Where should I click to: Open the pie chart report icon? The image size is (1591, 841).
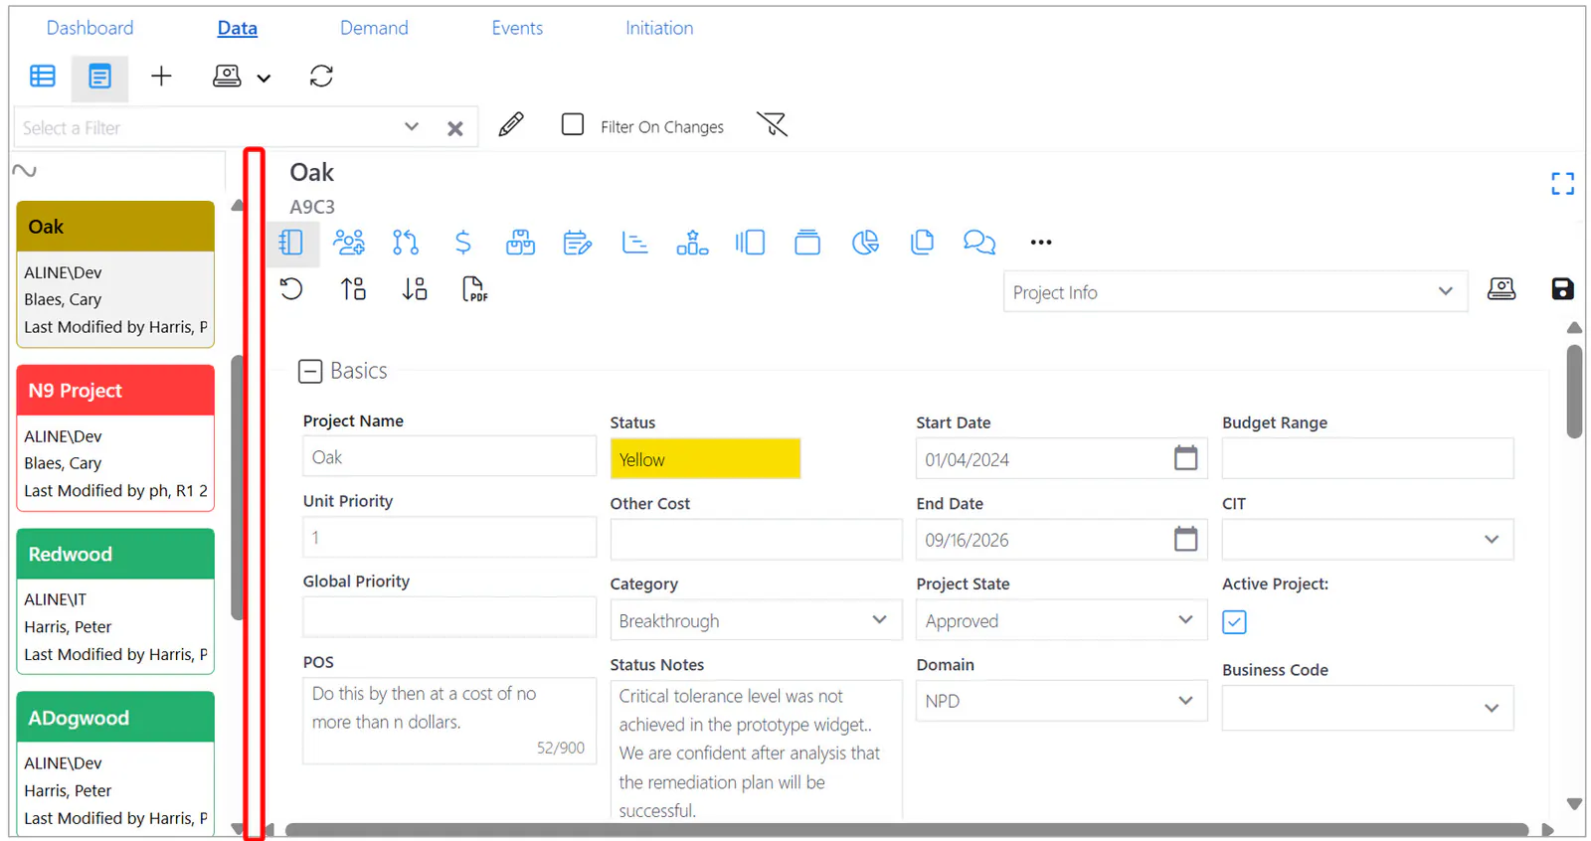point(865,243)
